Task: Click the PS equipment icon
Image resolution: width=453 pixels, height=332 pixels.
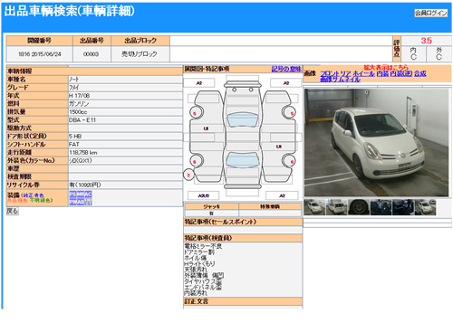Action: tap(72, 194)
